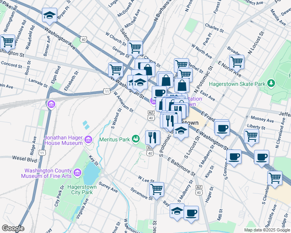Click the Sycamore St label
The height and width of the screenshot is (233, 291).
(x=142, y=194)
